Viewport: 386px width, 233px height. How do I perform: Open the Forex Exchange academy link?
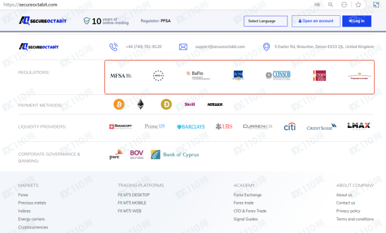click(x=247, y=195)
